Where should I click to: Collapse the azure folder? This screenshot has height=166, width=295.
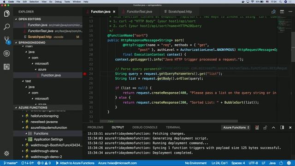pos(35,70)
